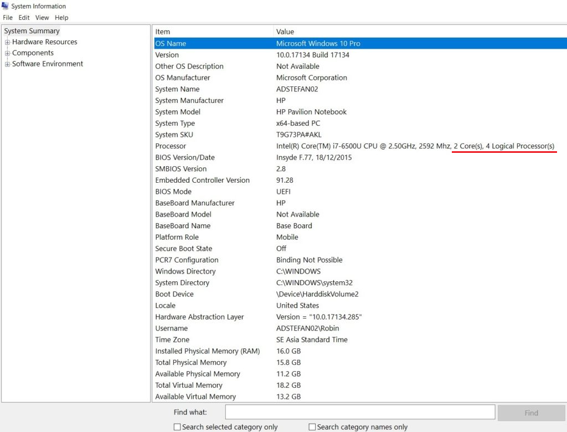Screen dimensions: 567x432
Task: Enable Search category names only
Action: point(312,426)
